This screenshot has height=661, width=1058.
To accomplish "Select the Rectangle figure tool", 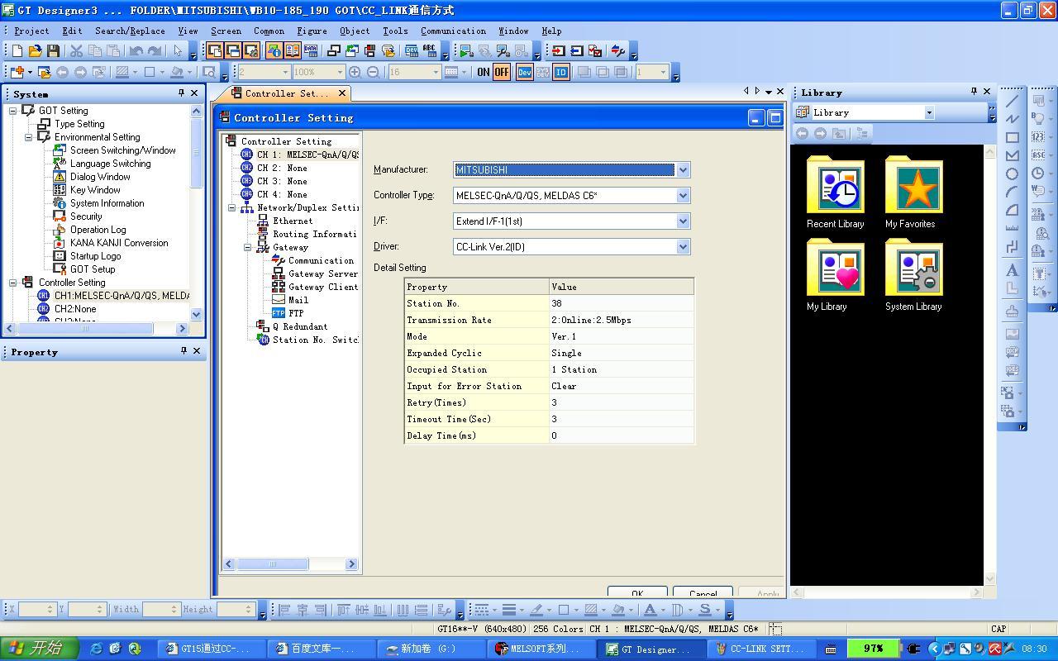I will coord(1012,137).
